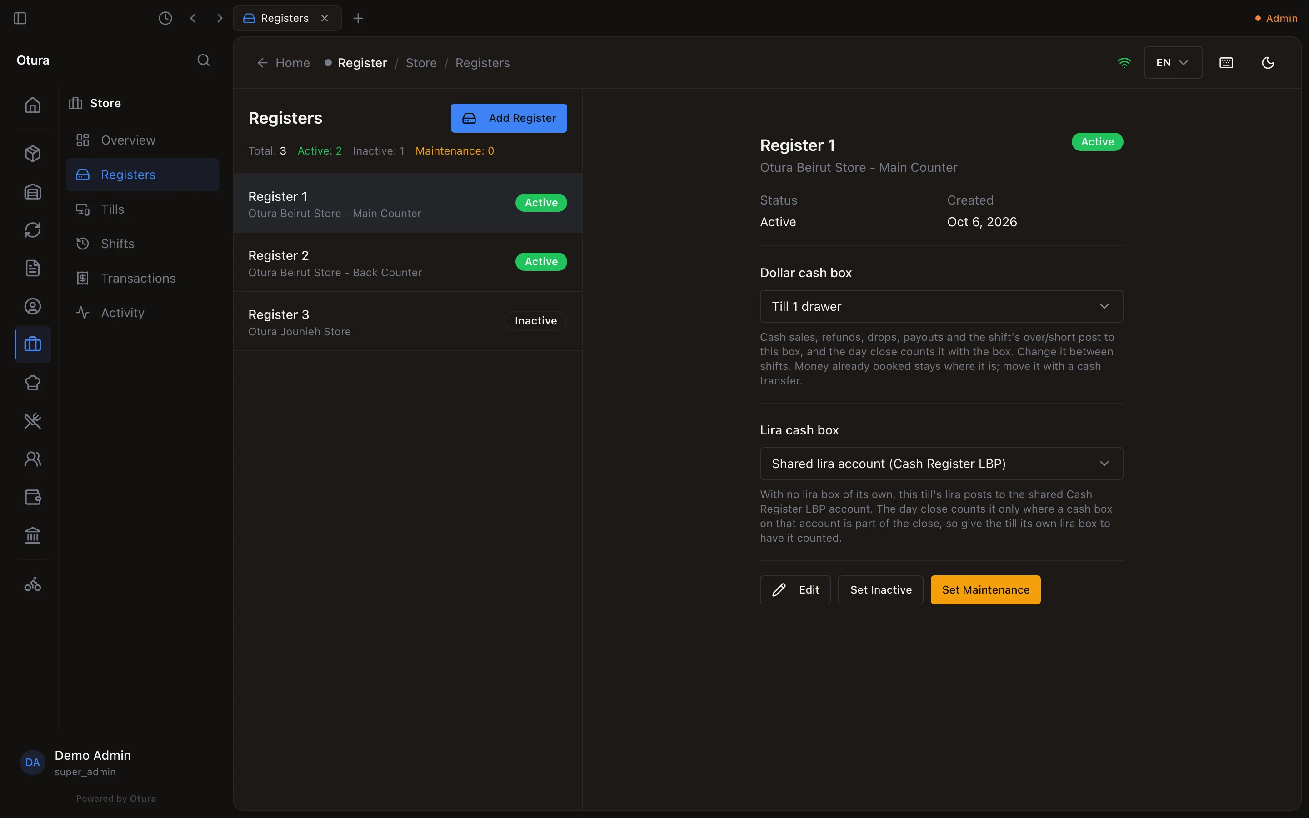Expand the EN language dropdown
1309x818 pixels.
tap(1173, 63)
